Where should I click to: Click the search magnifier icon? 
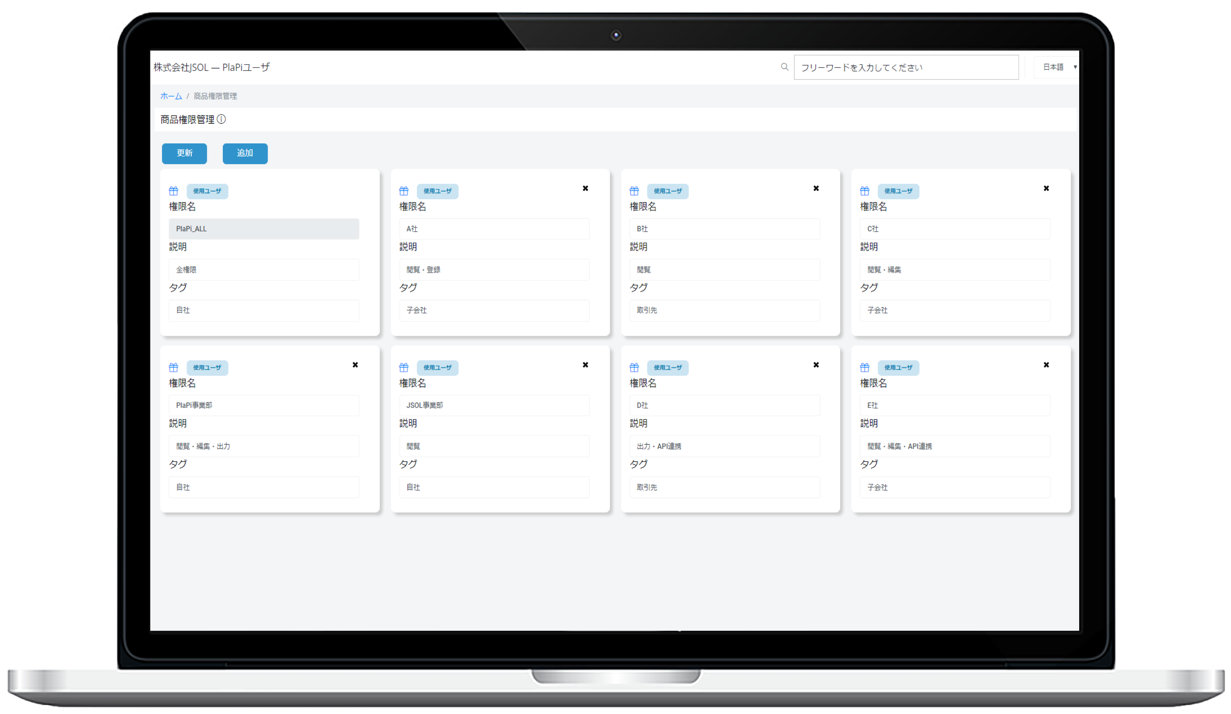785,67
